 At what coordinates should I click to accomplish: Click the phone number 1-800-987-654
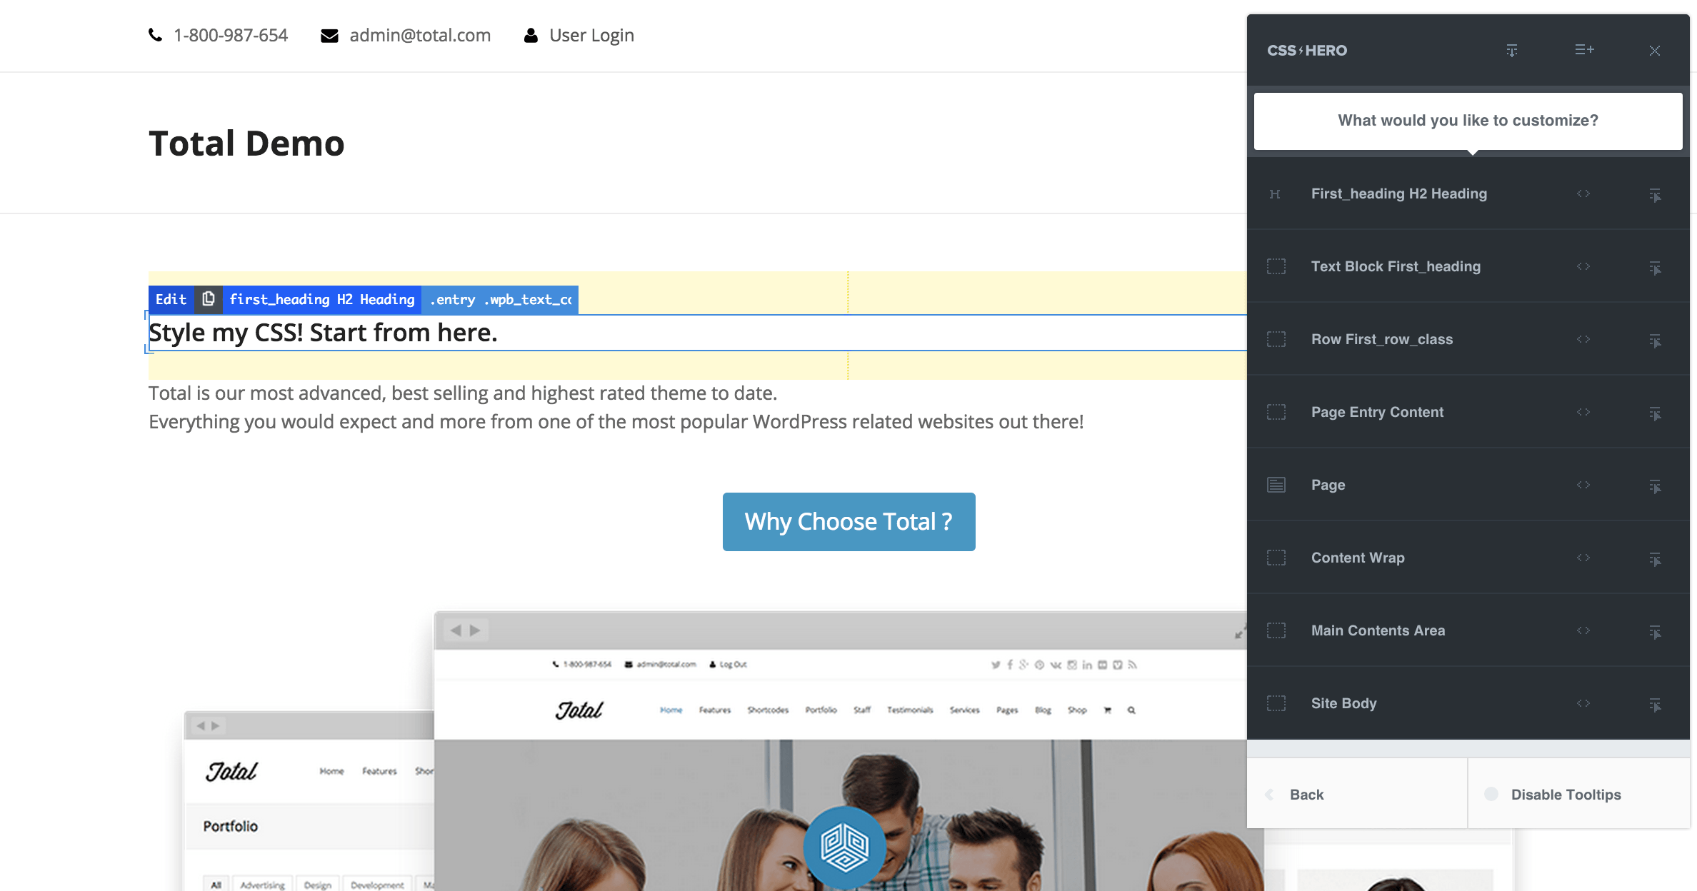point(231,35)
